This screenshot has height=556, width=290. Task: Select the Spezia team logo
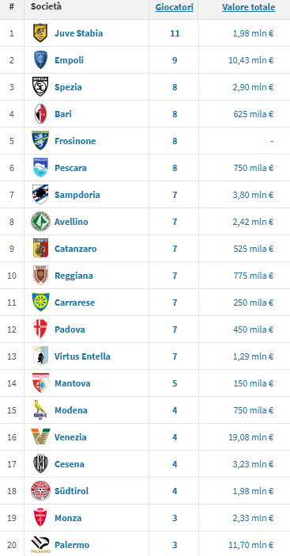(x=40, y=87)
